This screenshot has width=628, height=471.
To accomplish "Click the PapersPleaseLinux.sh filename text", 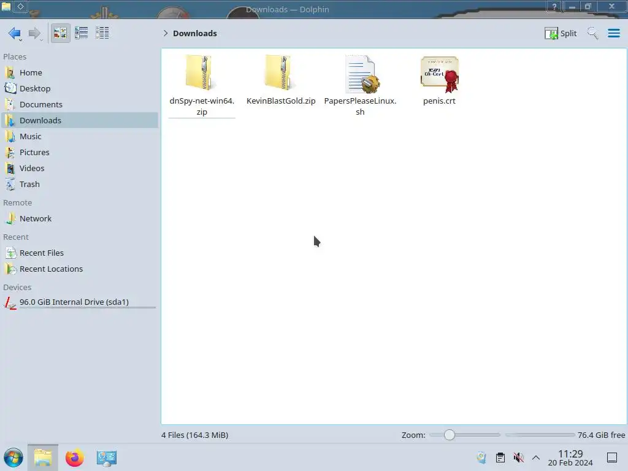I will (x=360, y=106).
